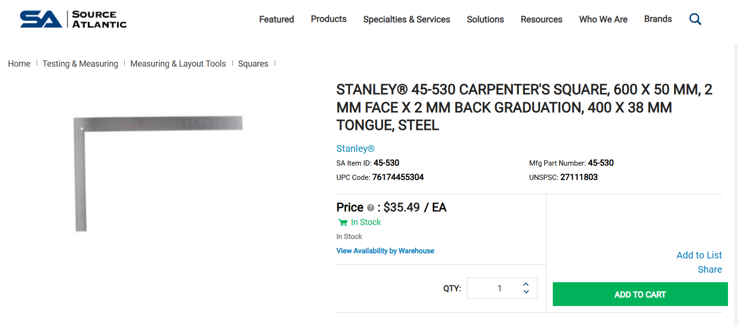Image resolution: width=738 pixels, height=326 pixels.
Task: Open the Who We Are menu
Action: tap(603, 20)
